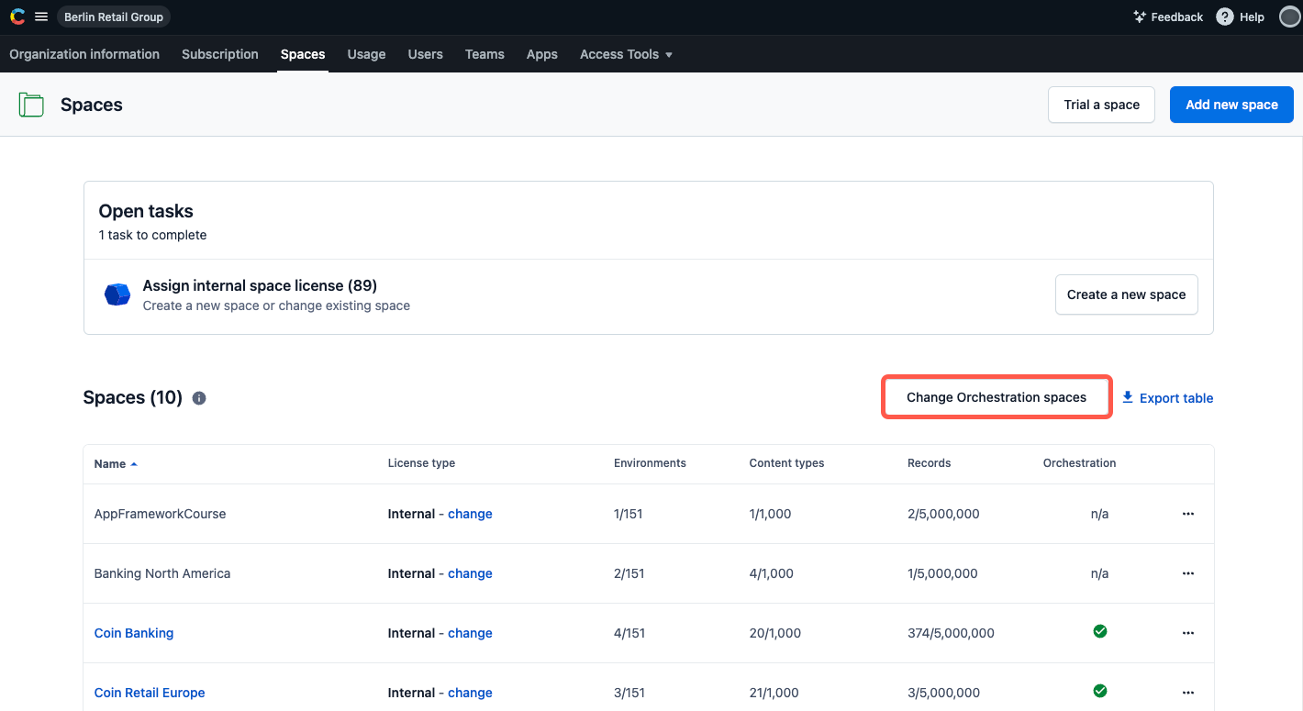Click Feedback text in top bar

click(1177, 17)
